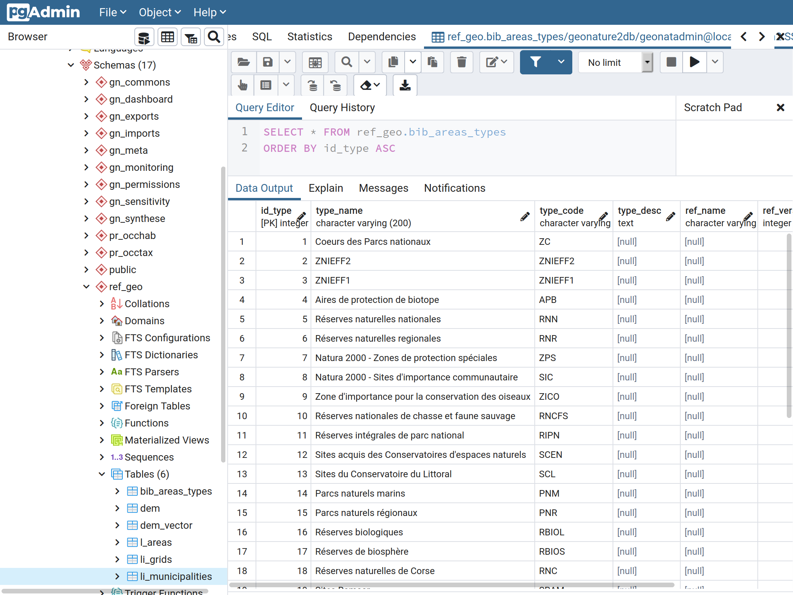Expand the bib_areas_types table node
Image resolution: width=793 pixels, height=595 pixels.
117,491
